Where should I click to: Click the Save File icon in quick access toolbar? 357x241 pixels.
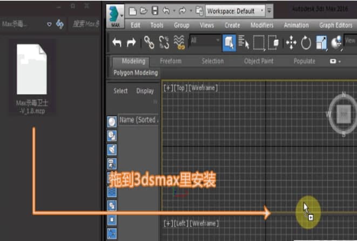point(155,11)
